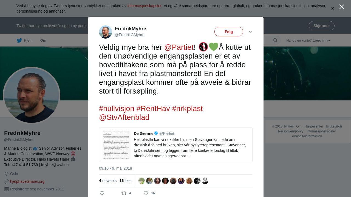View the 16 liker list
351x197 pixels.
[126, 181]
